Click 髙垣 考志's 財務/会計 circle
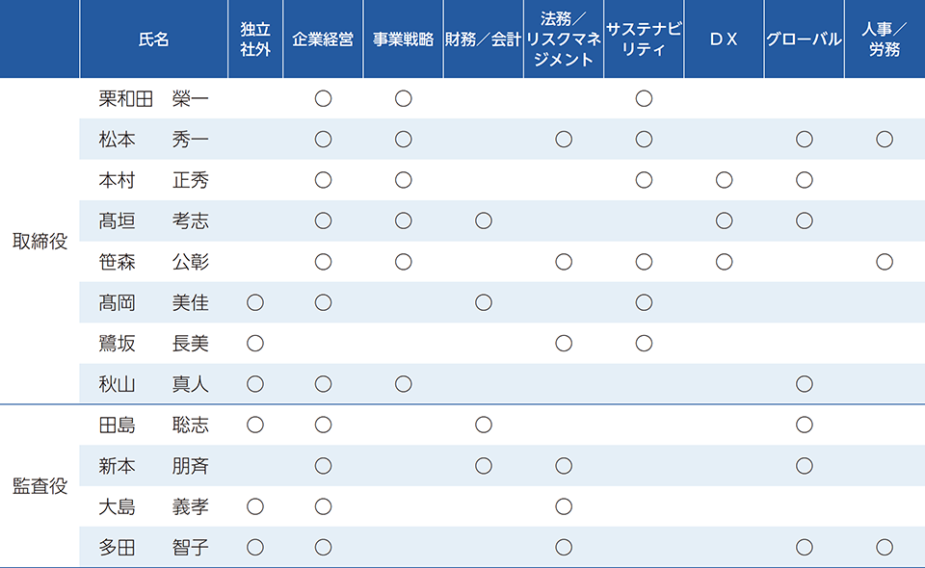Screen dimensions: 925x568 [484, 221]
